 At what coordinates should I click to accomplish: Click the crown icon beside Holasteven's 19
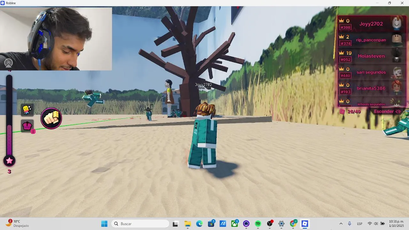(x=341, y=53)
